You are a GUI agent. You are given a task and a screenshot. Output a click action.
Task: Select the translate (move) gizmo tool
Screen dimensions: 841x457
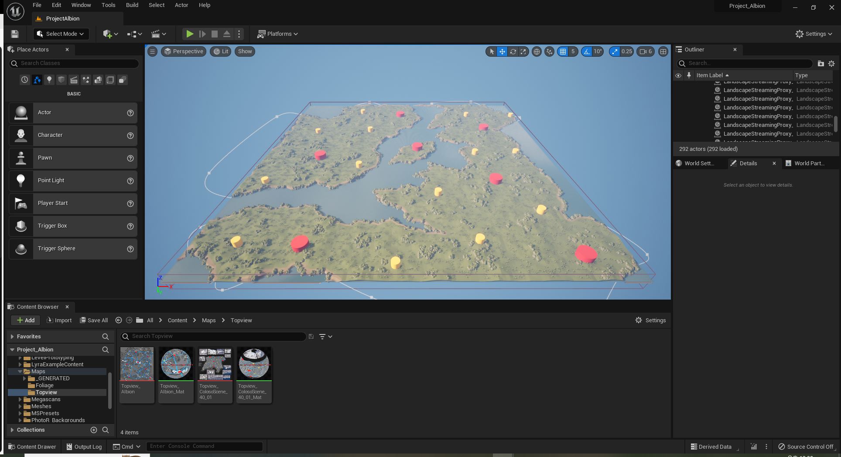[502, 51]
